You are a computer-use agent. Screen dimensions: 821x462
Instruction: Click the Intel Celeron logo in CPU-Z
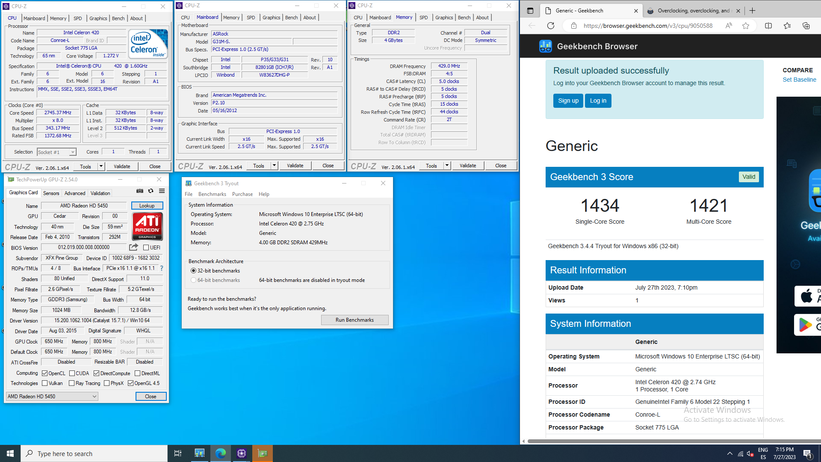point(148,44)
